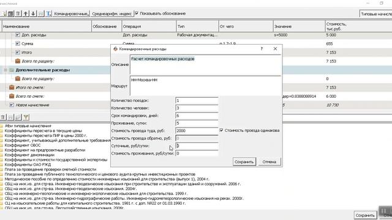Sort by Операция column header
Viewport: 392px width, 220px height.
tap(149, 26)
